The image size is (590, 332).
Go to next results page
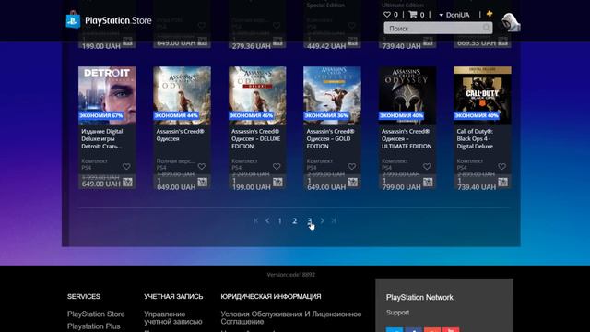322,220
